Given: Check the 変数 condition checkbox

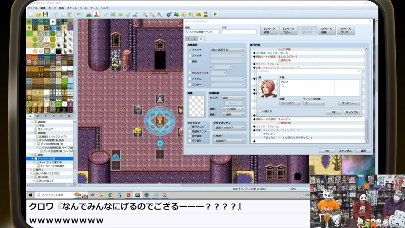Looking at the screenshot, I should (x=189, y=62).
